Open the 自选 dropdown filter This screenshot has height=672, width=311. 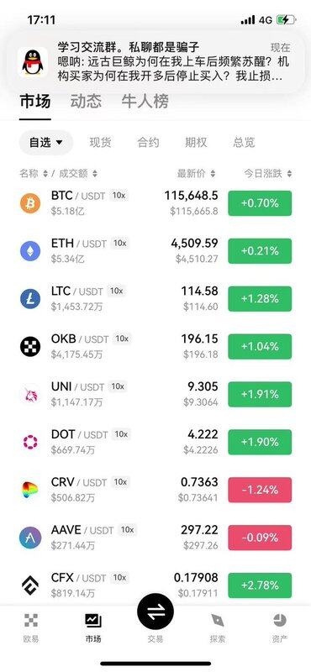pyautogui.click(x=46, y=143)
